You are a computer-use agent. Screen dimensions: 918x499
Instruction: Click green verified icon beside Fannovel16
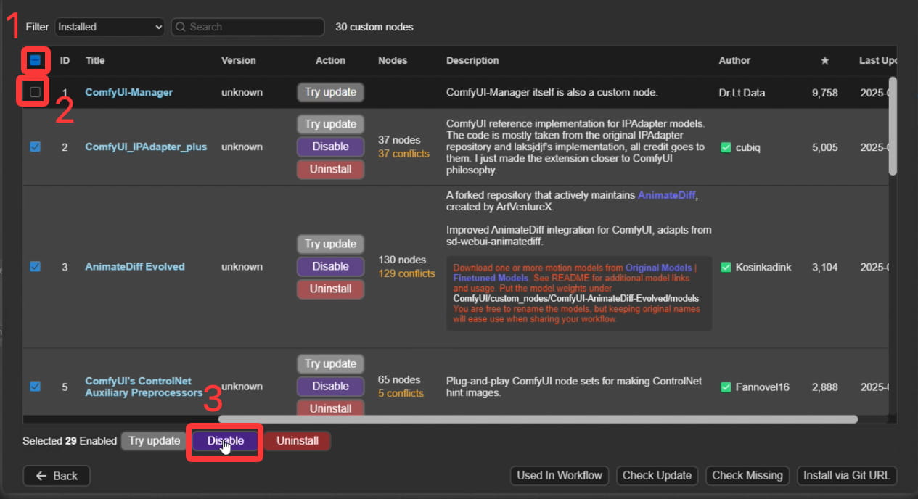click(725, 387)
